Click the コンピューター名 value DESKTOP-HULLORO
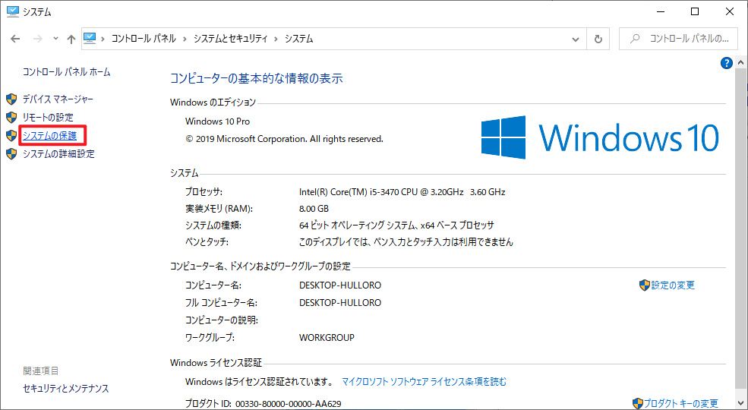This screenshot has width=748, height=410. click(340, 285)
